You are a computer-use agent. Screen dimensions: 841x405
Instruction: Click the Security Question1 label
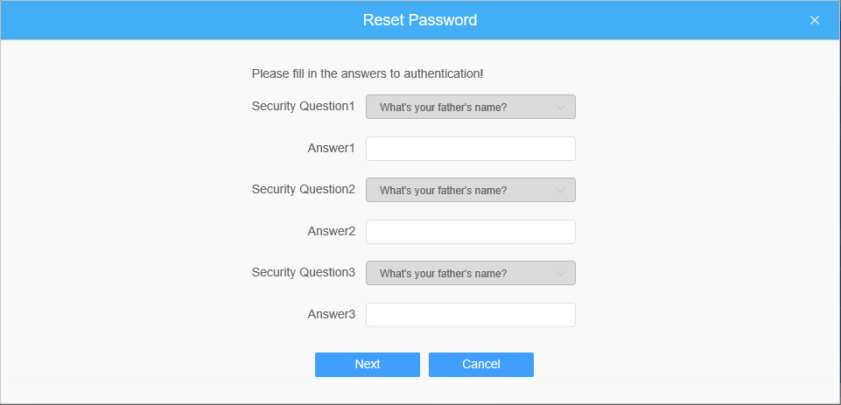pos(303,106)
